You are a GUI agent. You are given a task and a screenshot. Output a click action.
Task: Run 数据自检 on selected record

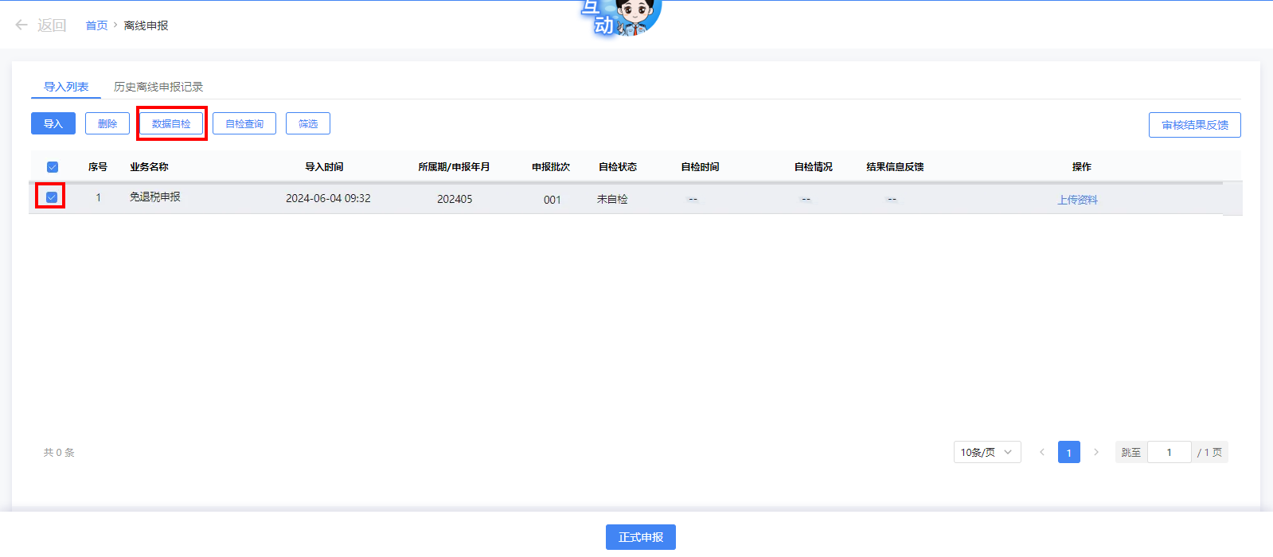point(171,123)
